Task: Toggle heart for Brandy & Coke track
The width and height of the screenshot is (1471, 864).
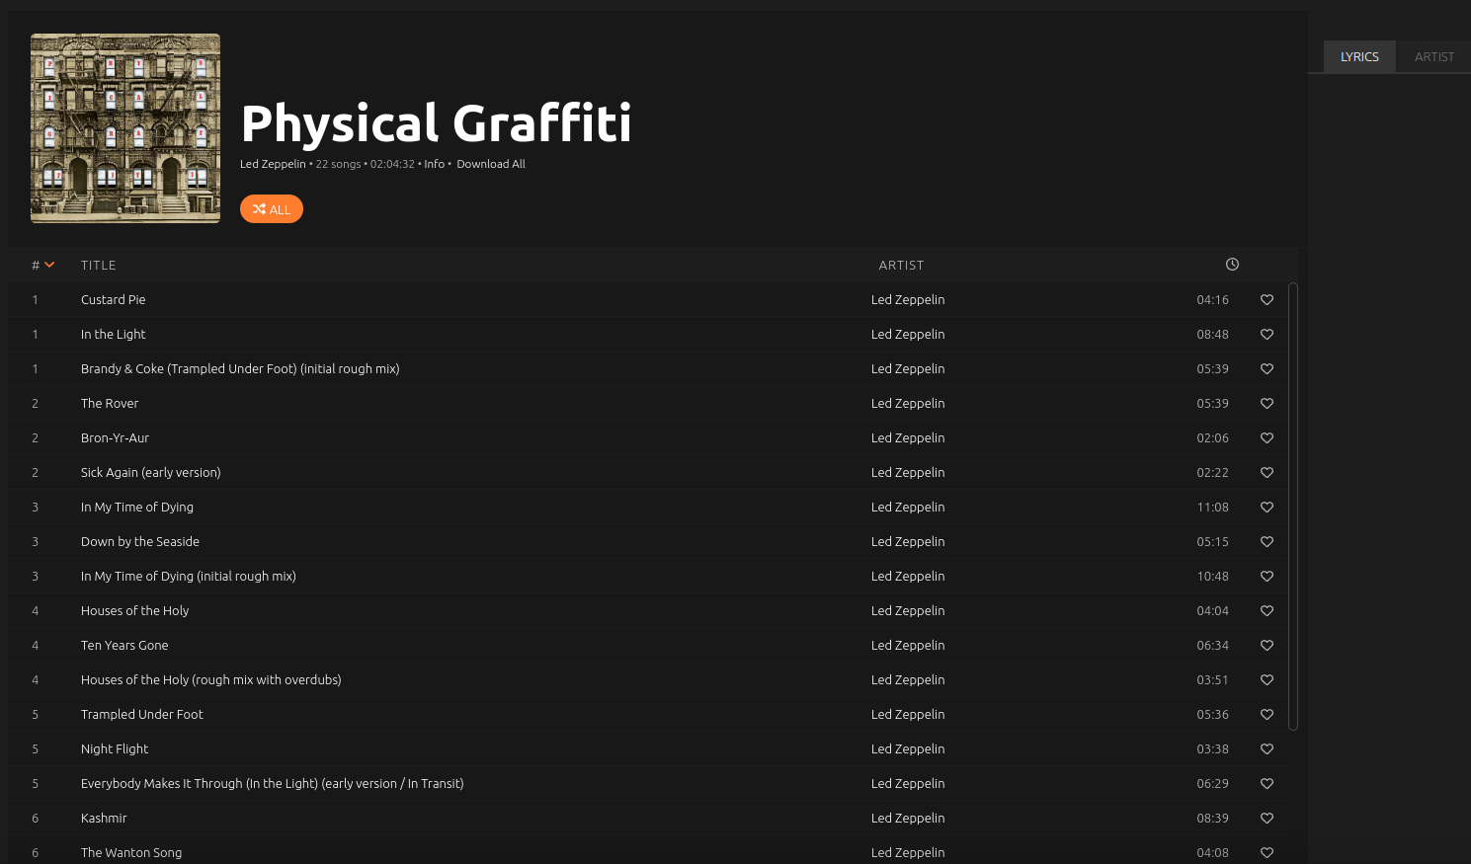Action: pyautogui.click(x=1267, y=369)
